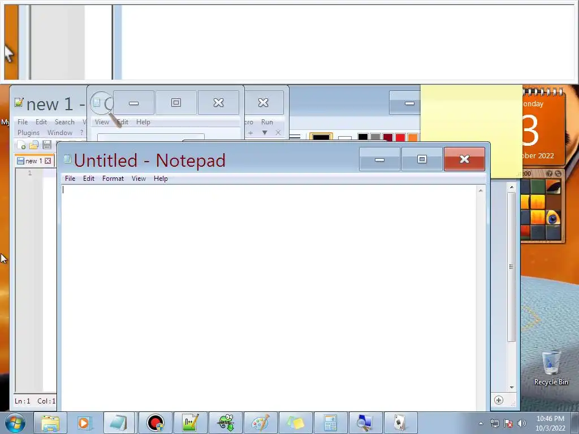Click Notepad's vertical scrollbar up arrow
579x434 pixels.
click(481, 190)
